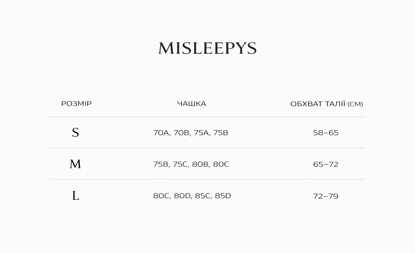Select the РОЗМІР column header

[76, 103]
